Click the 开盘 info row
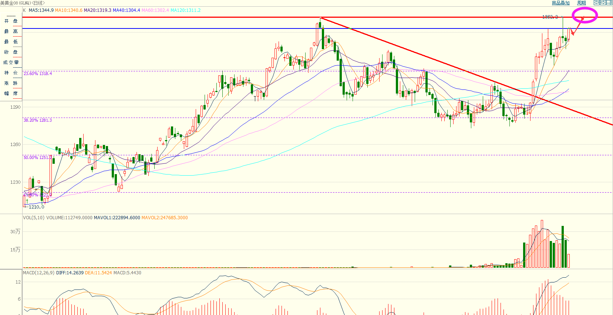This screenshot has height=315, width=613. (x=11, y=21)
